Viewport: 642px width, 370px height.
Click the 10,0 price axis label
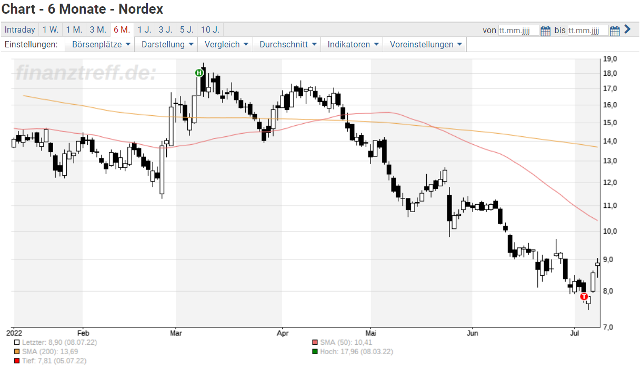[x=610, y=232]
